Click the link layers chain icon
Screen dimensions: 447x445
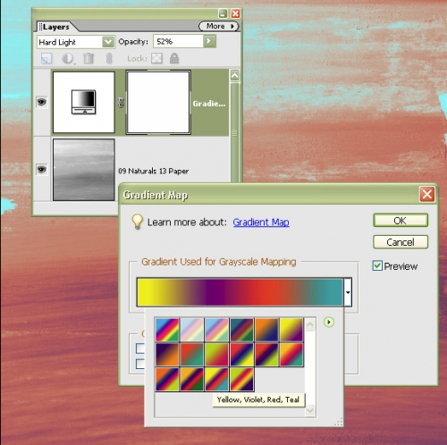pyautogui.click(x=109, y=58)
